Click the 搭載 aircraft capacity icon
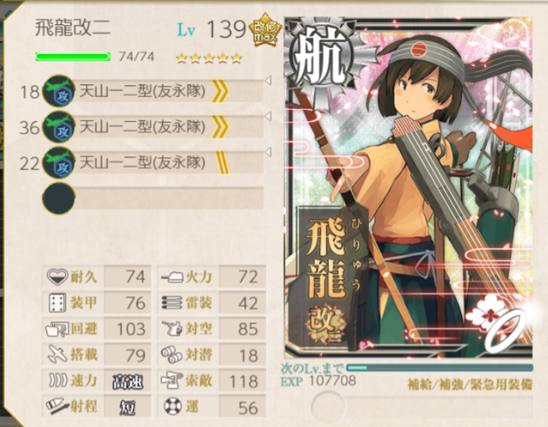 (57, 354)
